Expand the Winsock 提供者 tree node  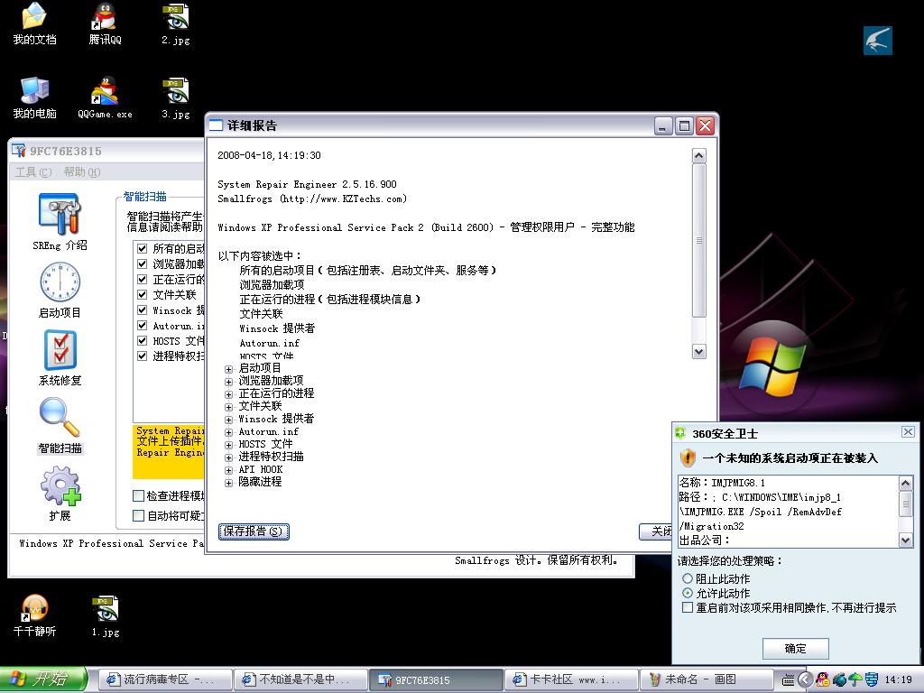click(x=228, y=420)
